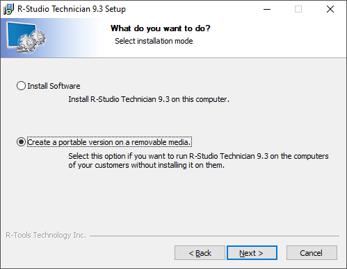The image size is (347, 269).
Task: Select the Install Software radio button
Action: click(x=21, y=86)
